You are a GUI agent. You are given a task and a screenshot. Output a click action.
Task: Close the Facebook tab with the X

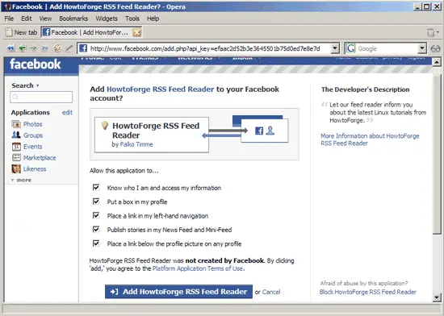point(136,32)
